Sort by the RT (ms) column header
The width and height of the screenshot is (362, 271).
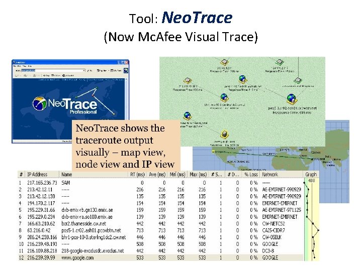(x=137, y=175)
